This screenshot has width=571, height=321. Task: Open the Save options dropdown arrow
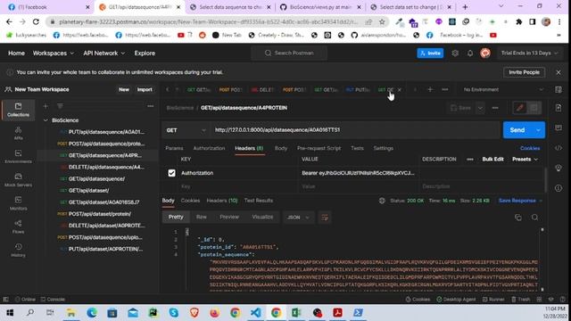480,108
